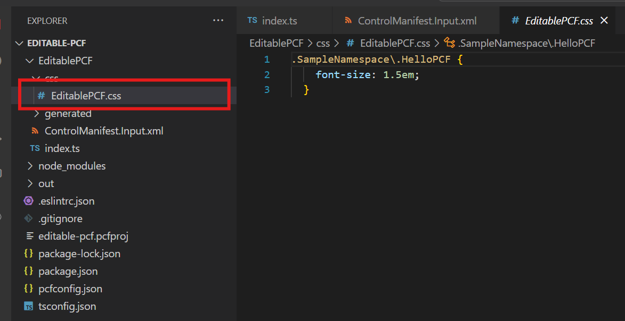The image size is (625, 321).
Task: Click the ESLint icon beside .eslintrc.json
Action: 29,201
